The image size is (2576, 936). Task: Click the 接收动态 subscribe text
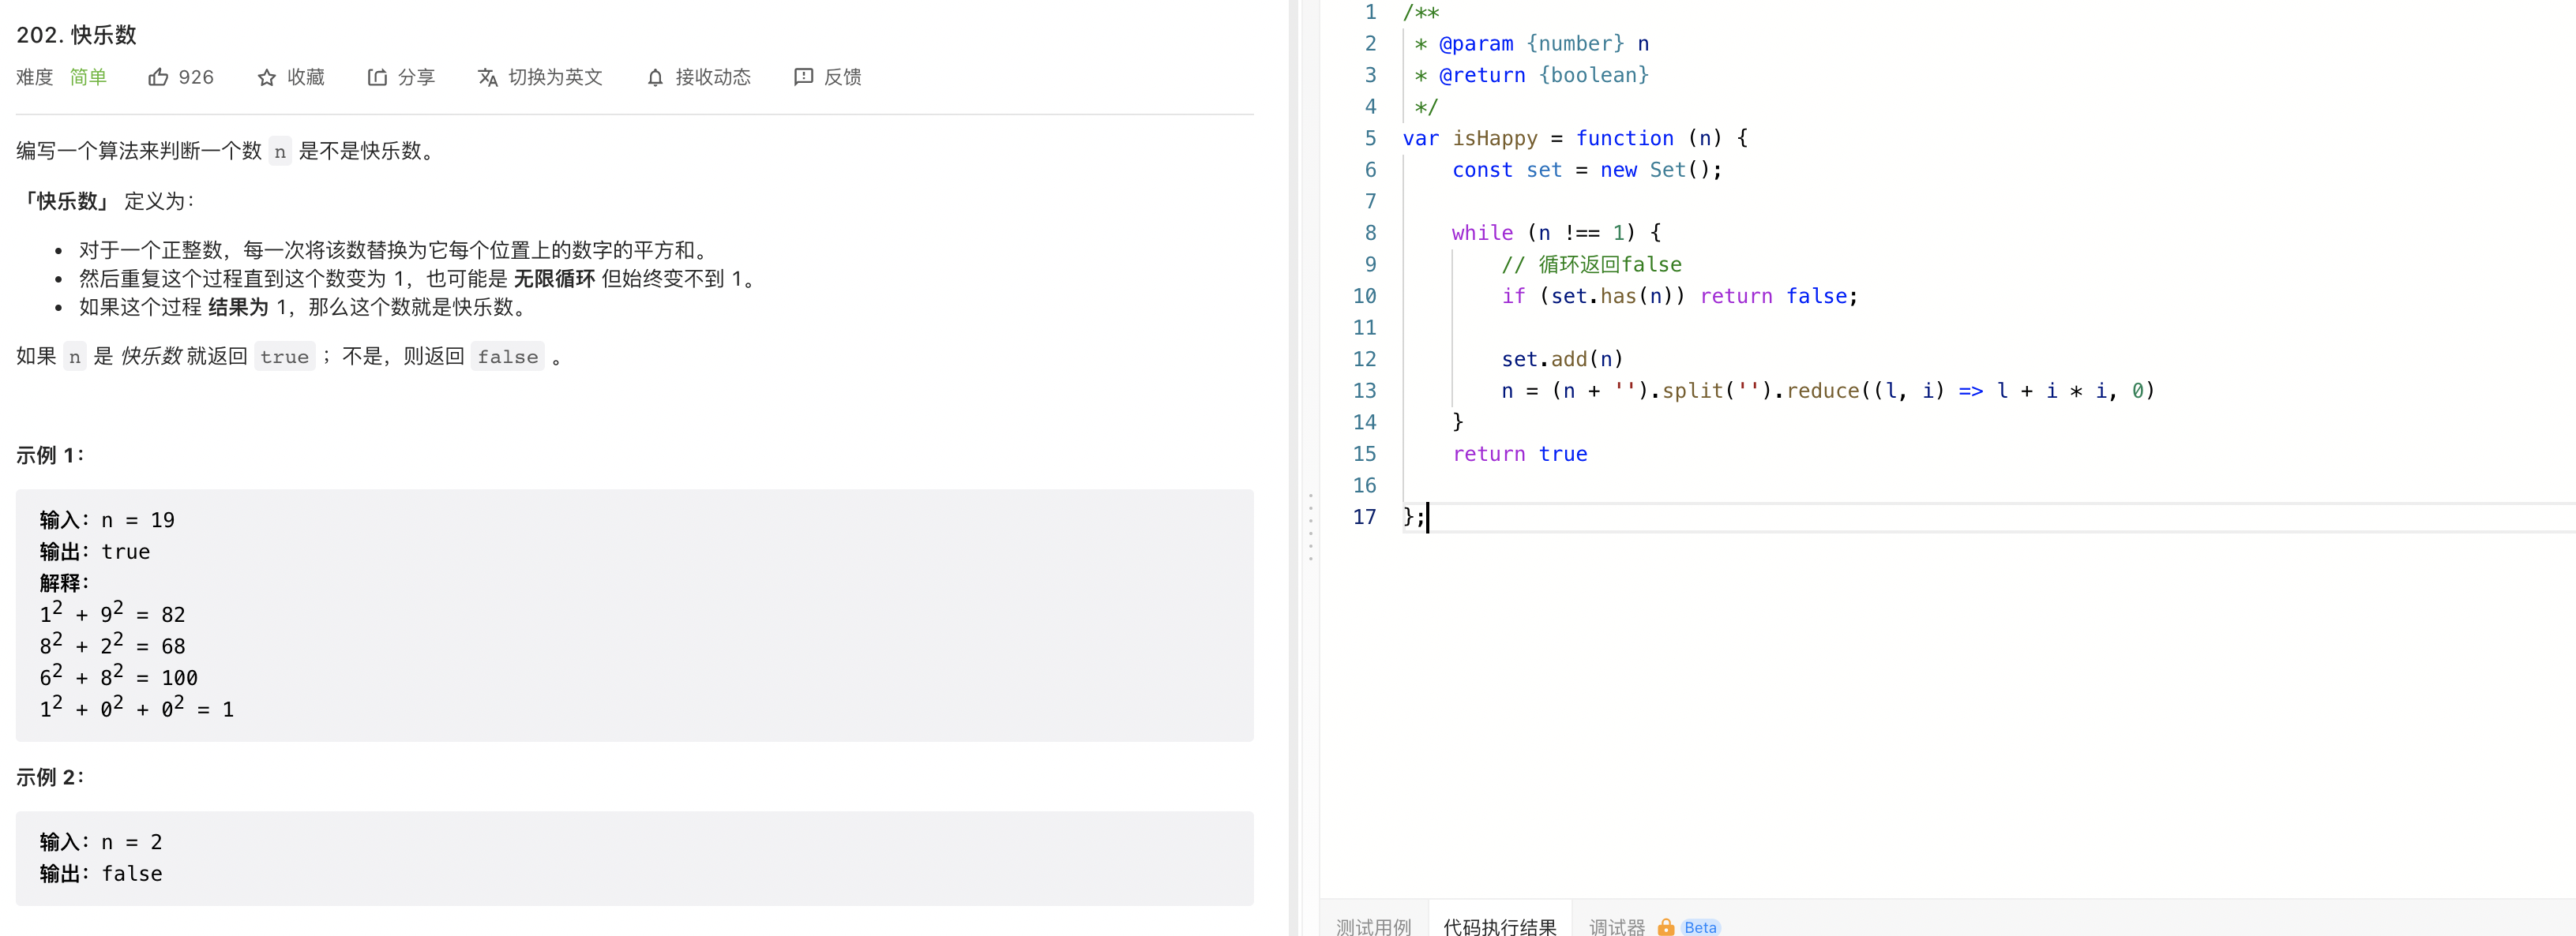point(712,77)
